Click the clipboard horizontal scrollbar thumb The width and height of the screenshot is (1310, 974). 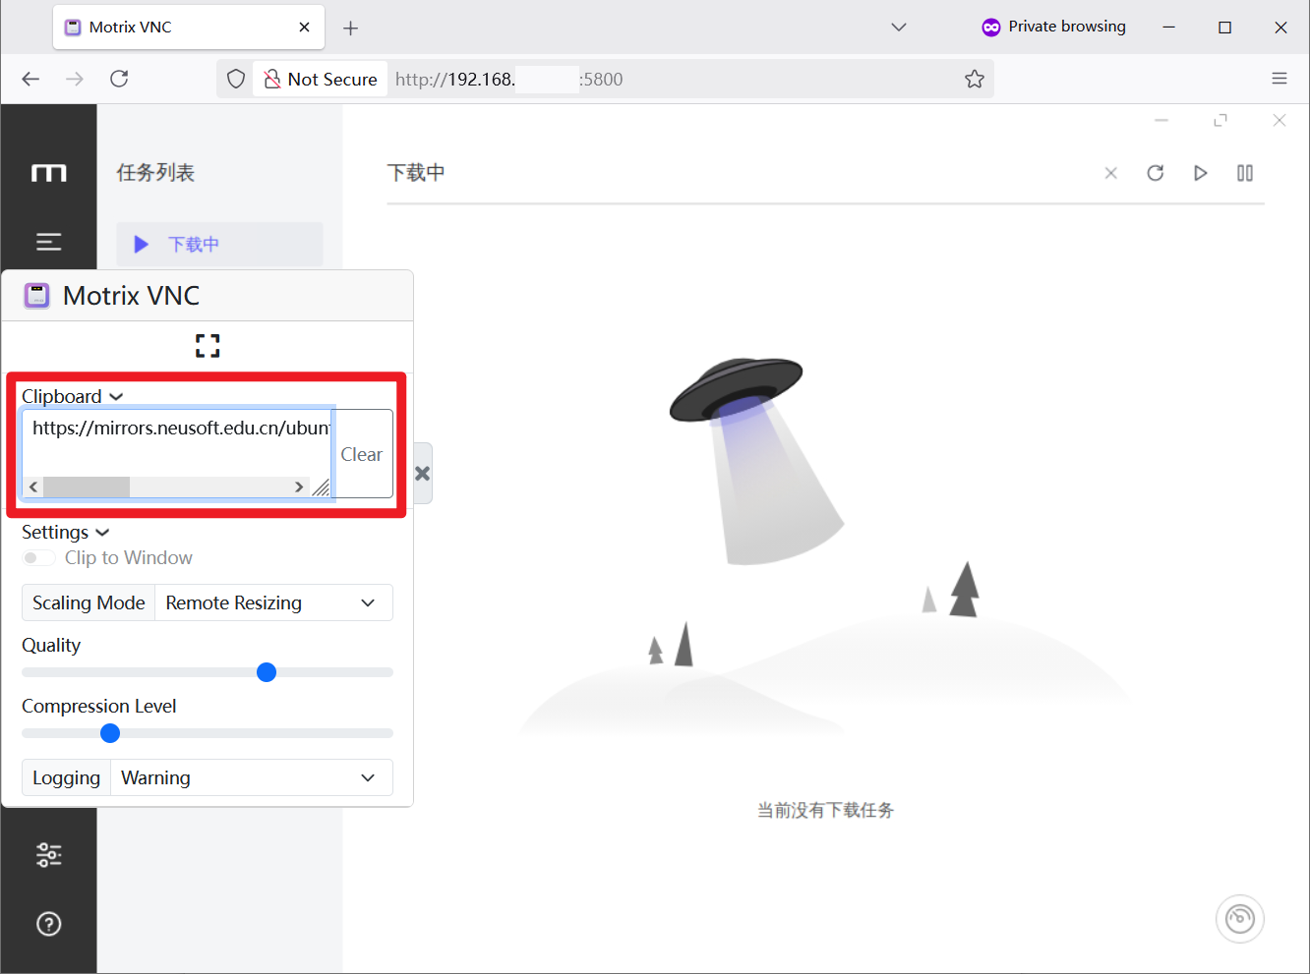click(87, 487)
